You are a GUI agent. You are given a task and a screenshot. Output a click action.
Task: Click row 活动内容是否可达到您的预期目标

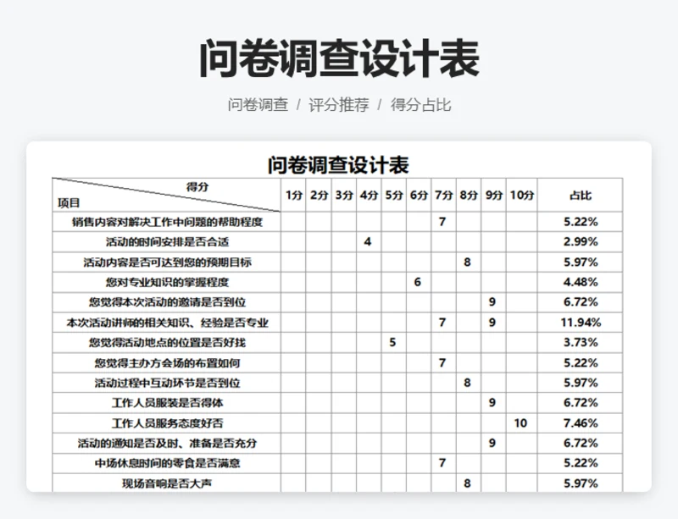[x=337, y=262]
